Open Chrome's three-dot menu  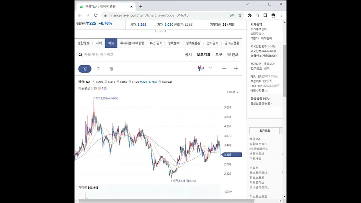tap(281, 15)
